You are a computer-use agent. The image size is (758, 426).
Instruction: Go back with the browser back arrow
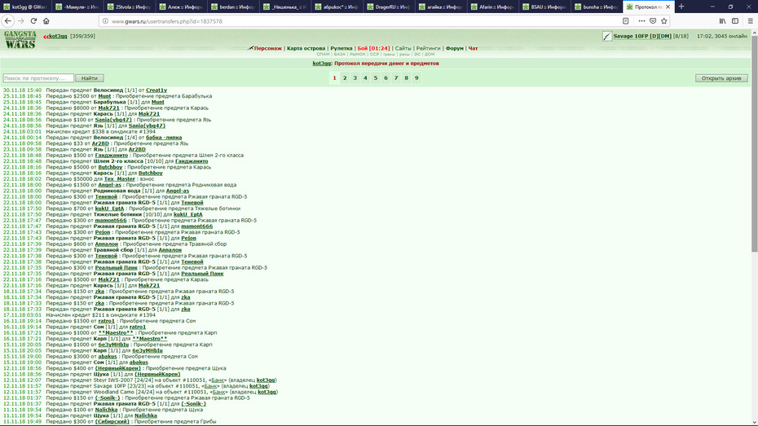(x=7, y=20)
